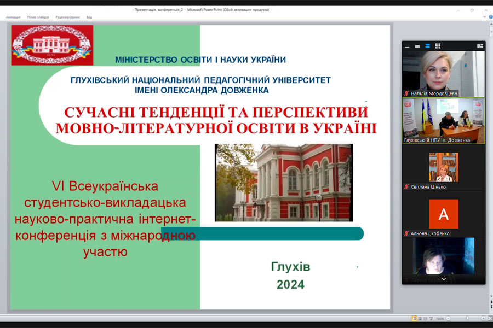
Task: Select Наталія Мордовцева's video tile
Action: tap(443, 74)
